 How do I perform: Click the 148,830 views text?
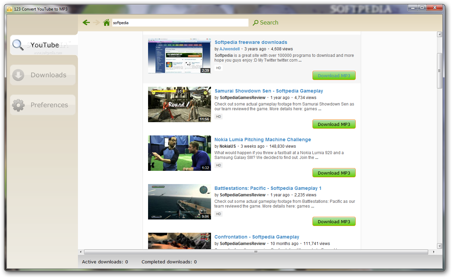click(x=282, y=146)
